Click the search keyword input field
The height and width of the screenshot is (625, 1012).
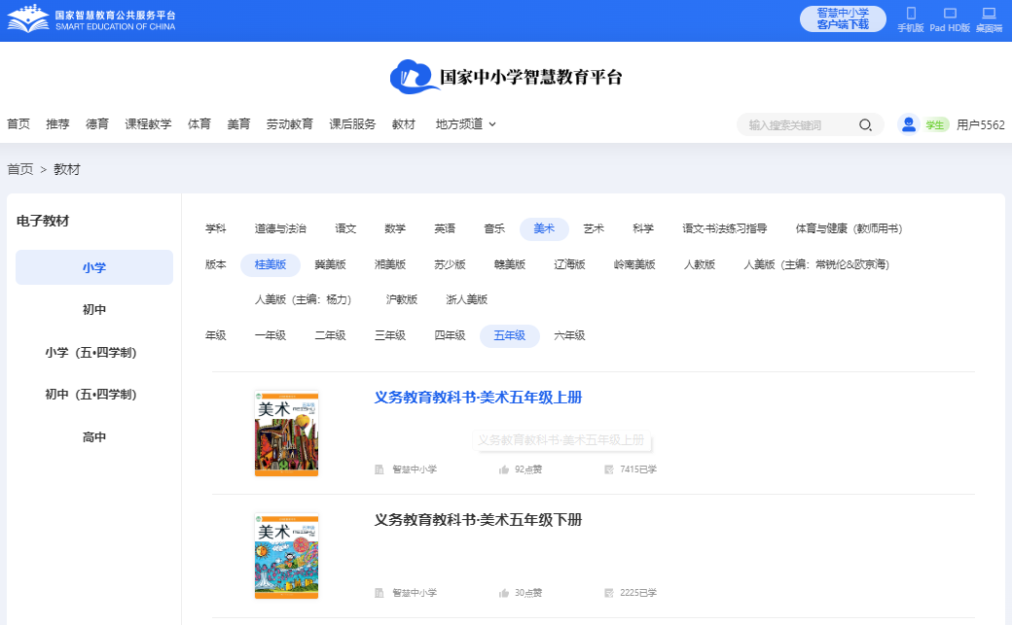(x=798, y=124)
